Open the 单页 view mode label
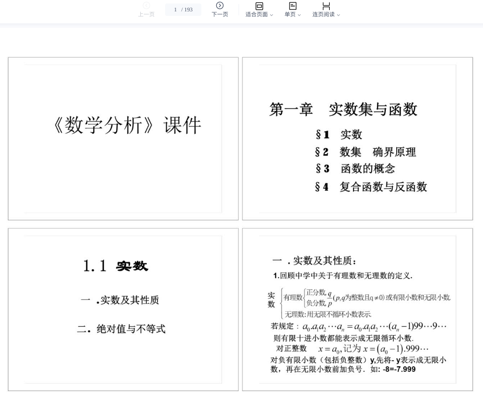483x398 pixels. 290,14
